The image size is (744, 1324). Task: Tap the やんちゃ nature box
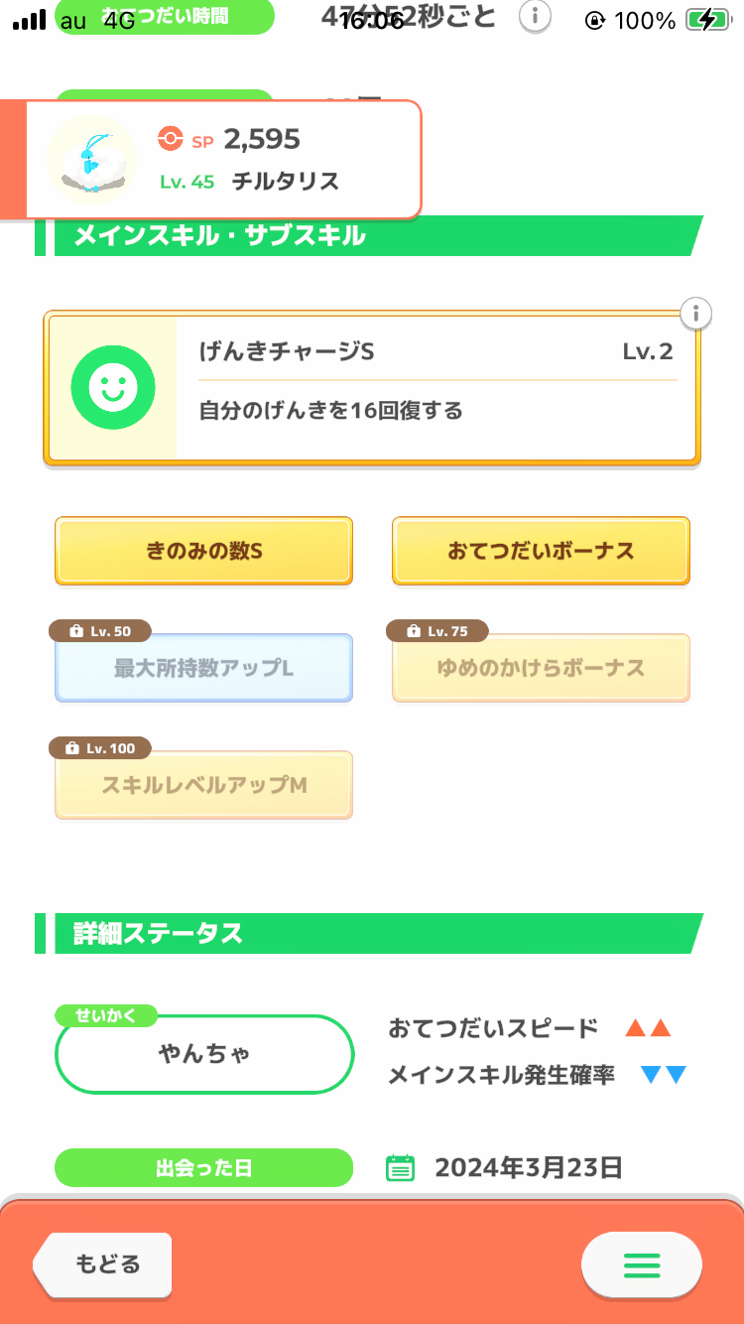(204, 1054)
